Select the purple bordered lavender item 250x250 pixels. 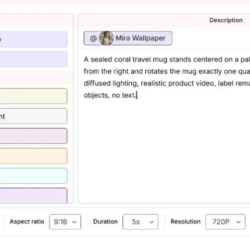[x=33, y=195]
